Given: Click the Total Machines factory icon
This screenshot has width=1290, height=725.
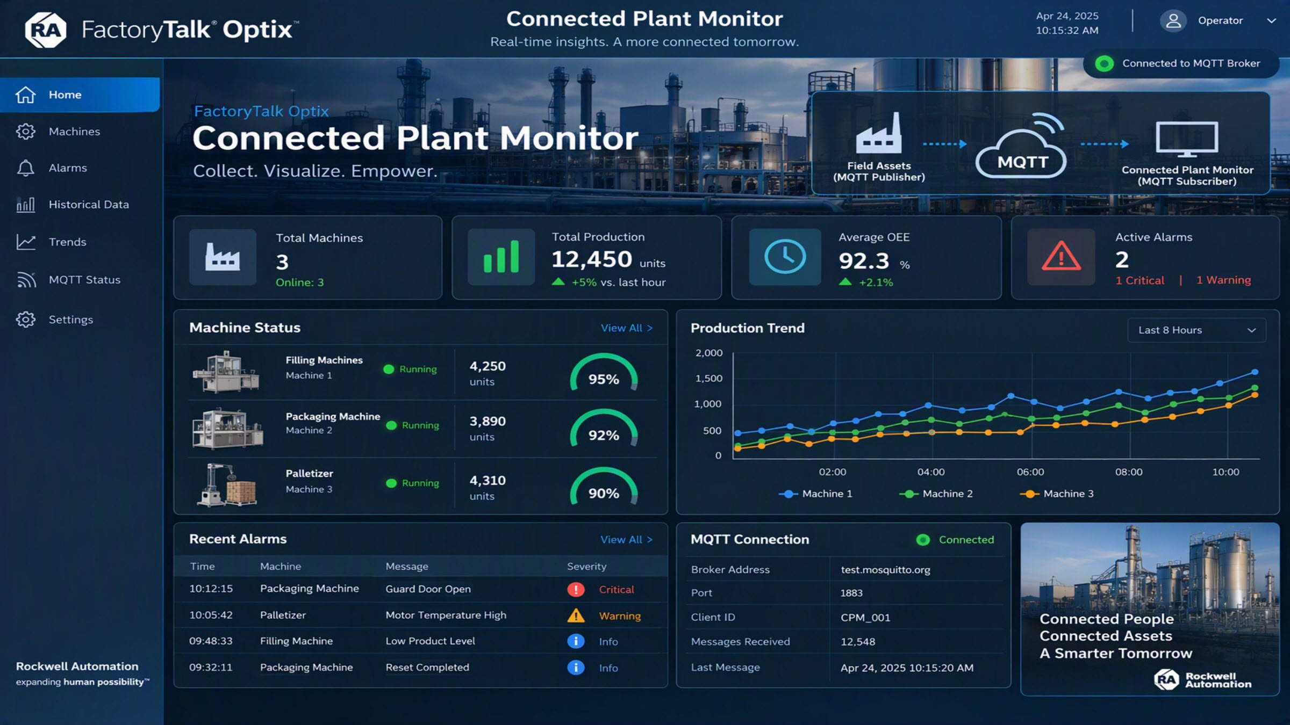Looking at the screenshot, I should coord(223,257).
